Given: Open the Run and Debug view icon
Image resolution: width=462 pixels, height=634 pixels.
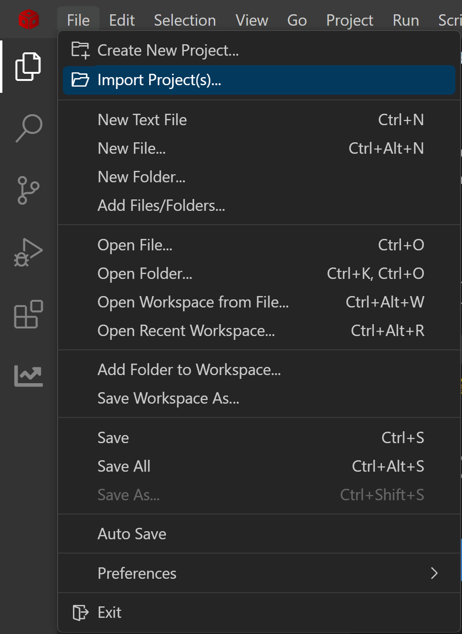Looking at the screenshot, I should point(28,252).
